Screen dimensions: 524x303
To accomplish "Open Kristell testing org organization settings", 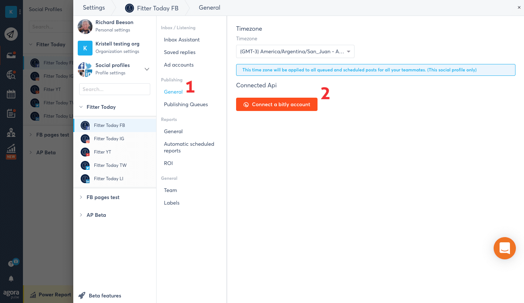I will [115, 48].
